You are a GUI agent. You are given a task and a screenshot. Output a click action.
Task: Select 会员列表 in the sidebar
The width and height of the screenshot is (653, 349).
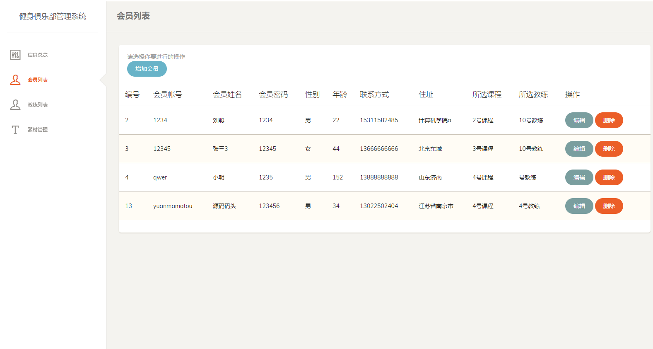(x=38, y=80)
